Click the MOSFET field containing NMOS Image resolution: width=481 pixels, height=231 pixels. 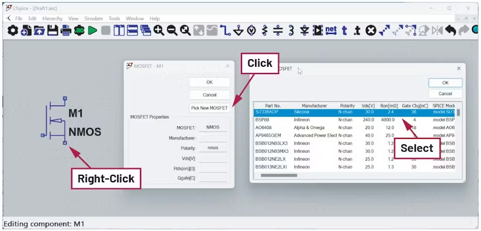(213, 127)
